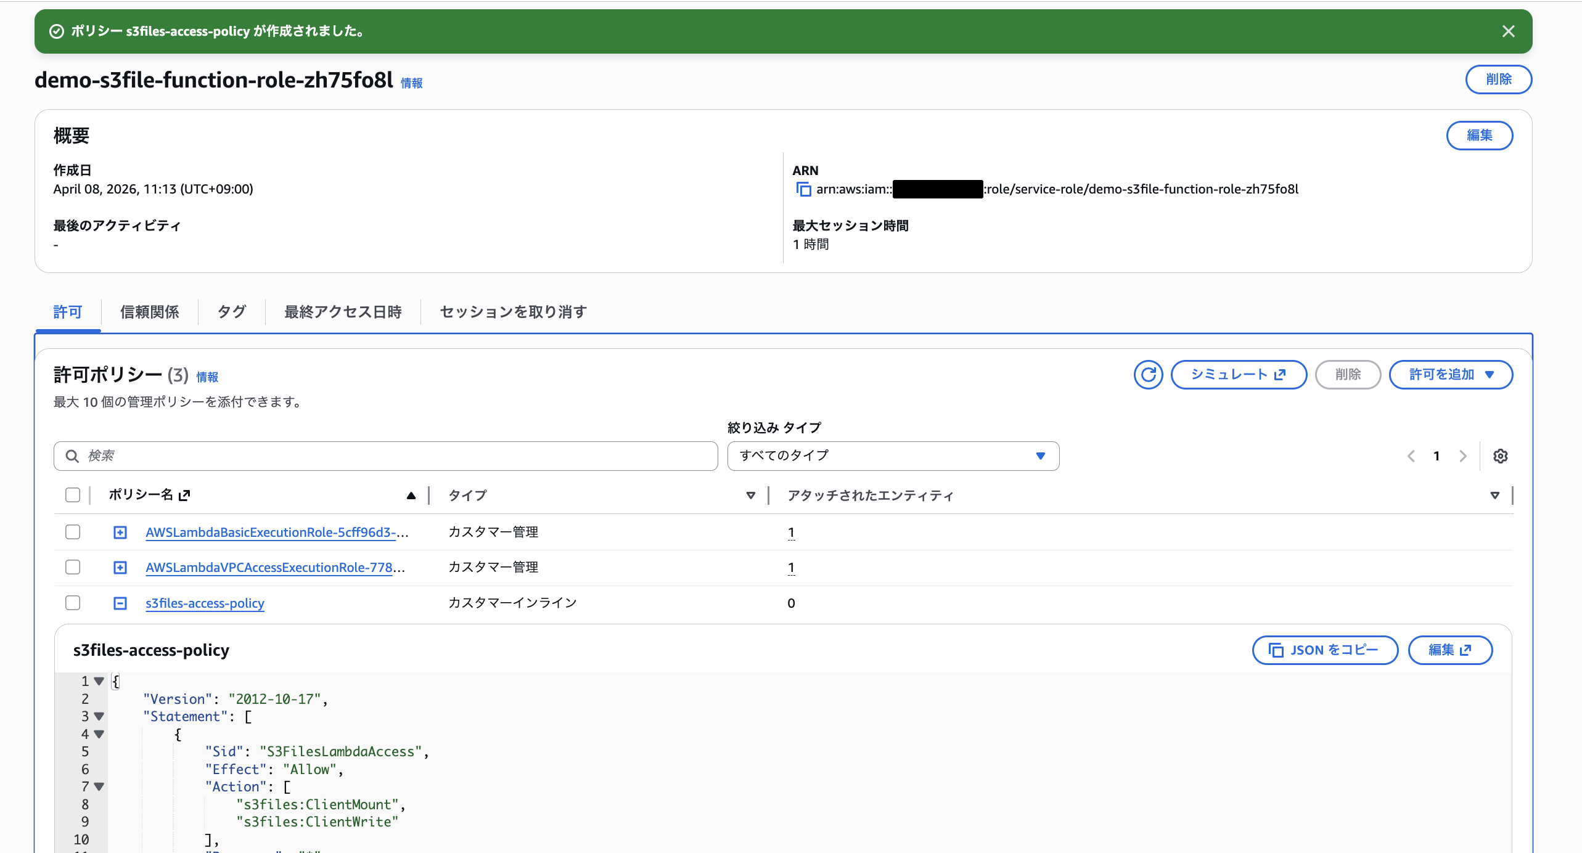The width and height of the screenshot is (1582, 853).
Task: Go to the next page with the chevron
Action: [1463, 456]
